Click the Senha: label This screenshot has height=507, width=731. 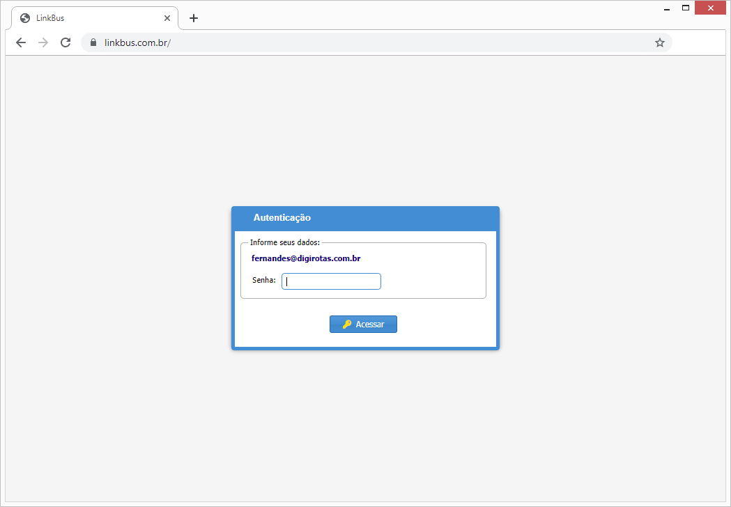point(264,280)
